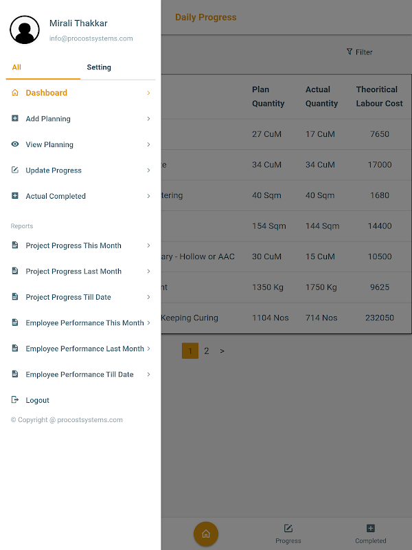Tap the Progress icon in bottom bar
This screenshot has height=550, width=412.
point(288,529)
